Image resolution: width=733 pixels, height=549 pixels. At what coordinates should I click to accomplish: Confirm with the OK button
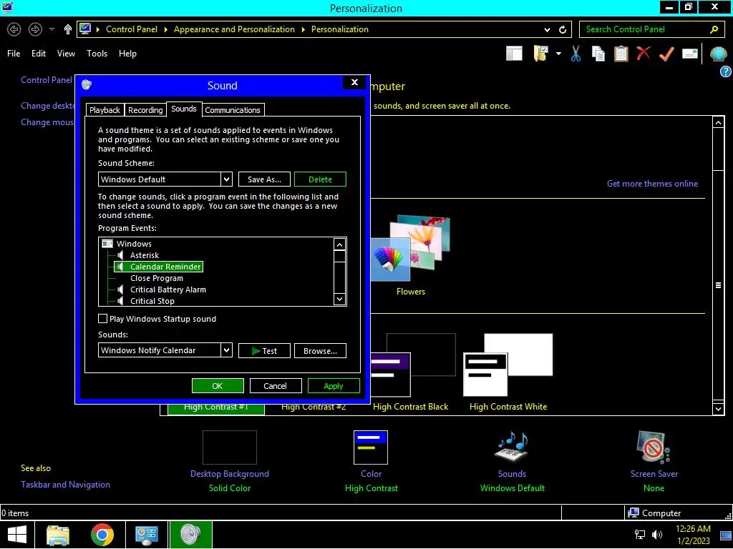tap(218, 386)
